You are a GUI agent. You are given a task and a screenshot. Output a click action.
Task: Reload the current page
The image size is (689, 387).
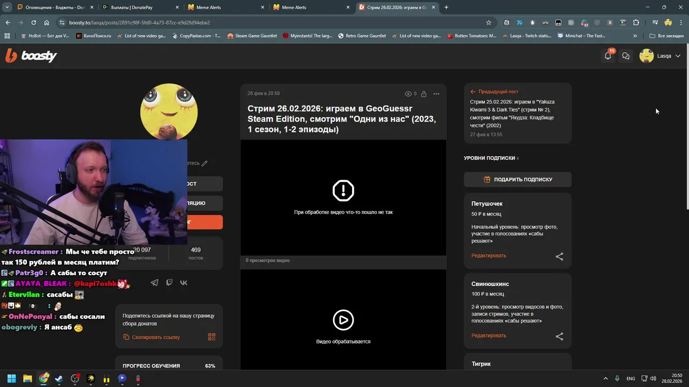tap(33, 23)
